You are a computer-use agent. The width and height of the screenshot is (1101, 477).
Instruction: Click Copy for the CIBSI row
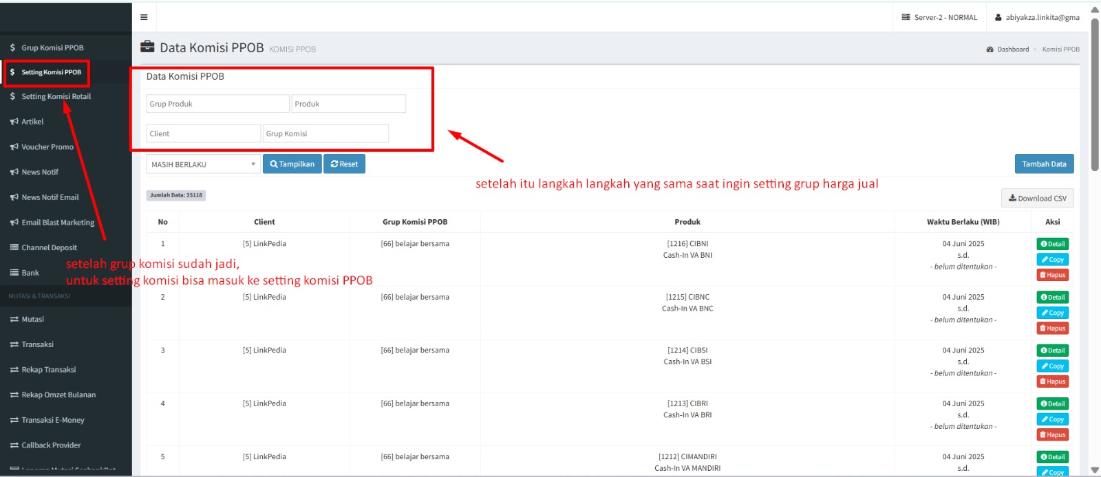pos(1052,366)
